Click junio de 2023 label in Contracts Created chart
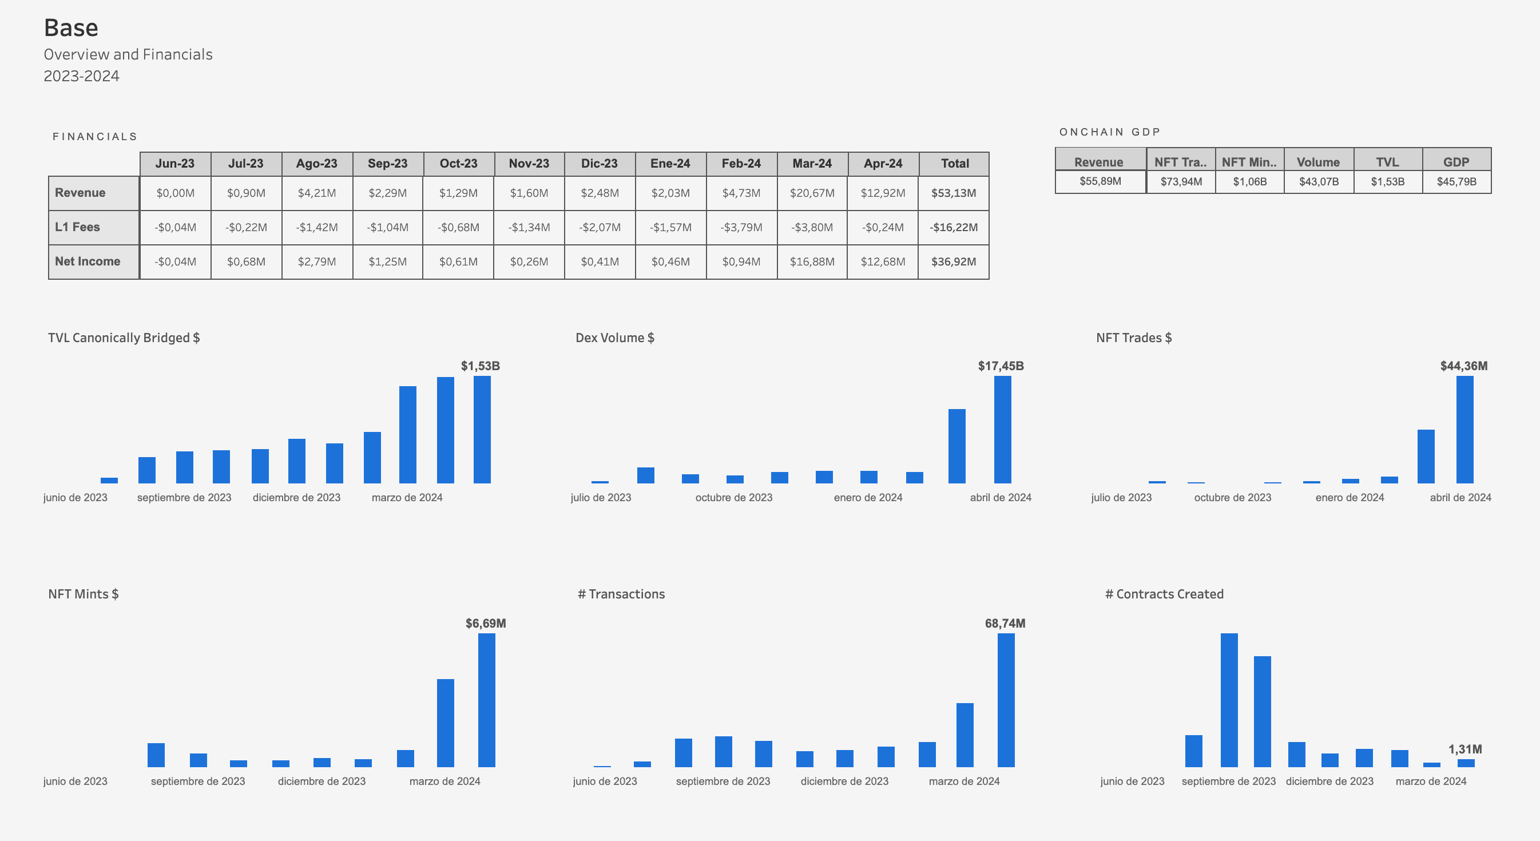The height and width of the screenshot is (841, 1540). [x=1132, y=782]
